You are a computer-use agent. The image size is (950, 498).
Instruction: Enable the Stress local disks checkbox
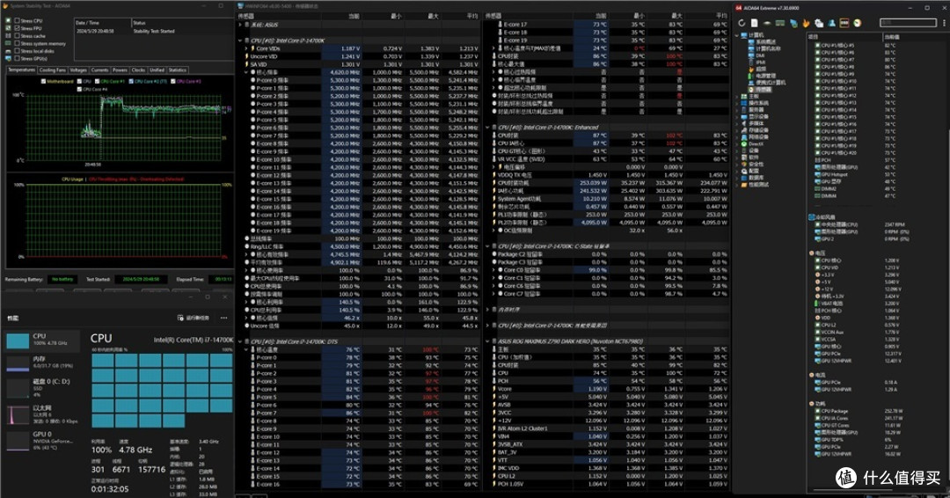click(x=18, y=51)
